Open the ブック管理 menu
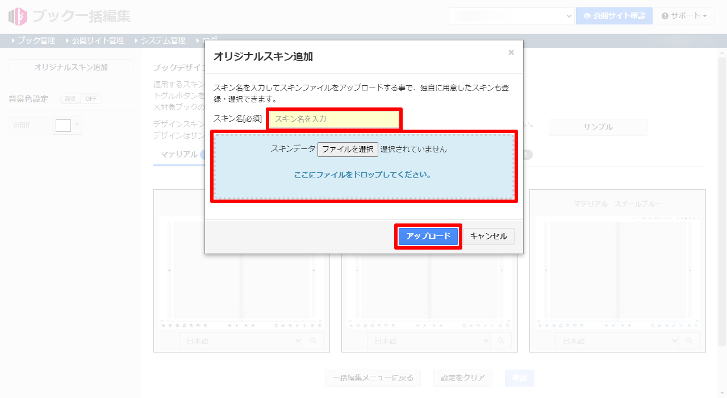This screenshot has width=727, height=398. coord(37,40)
